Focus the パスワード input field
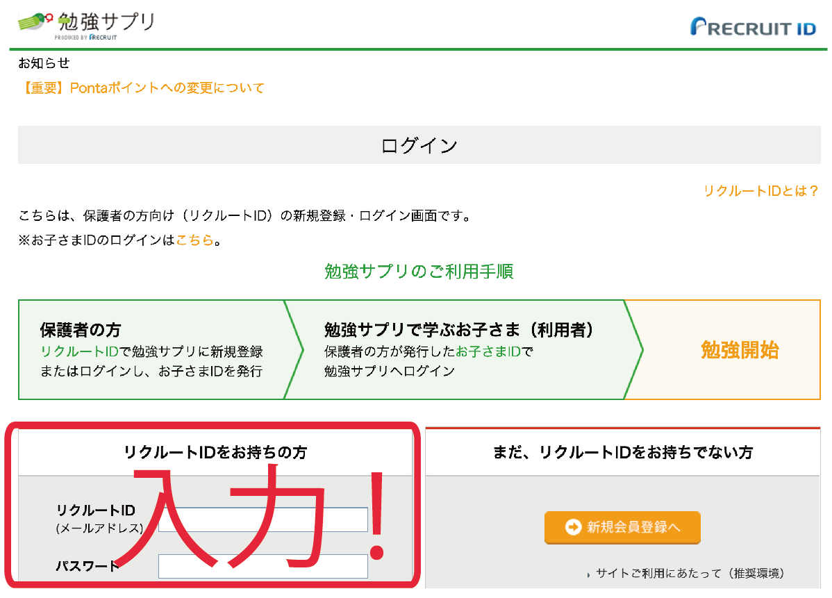Image resolution: width=832 pixels, height=598 pixels. tap(263, 566)
